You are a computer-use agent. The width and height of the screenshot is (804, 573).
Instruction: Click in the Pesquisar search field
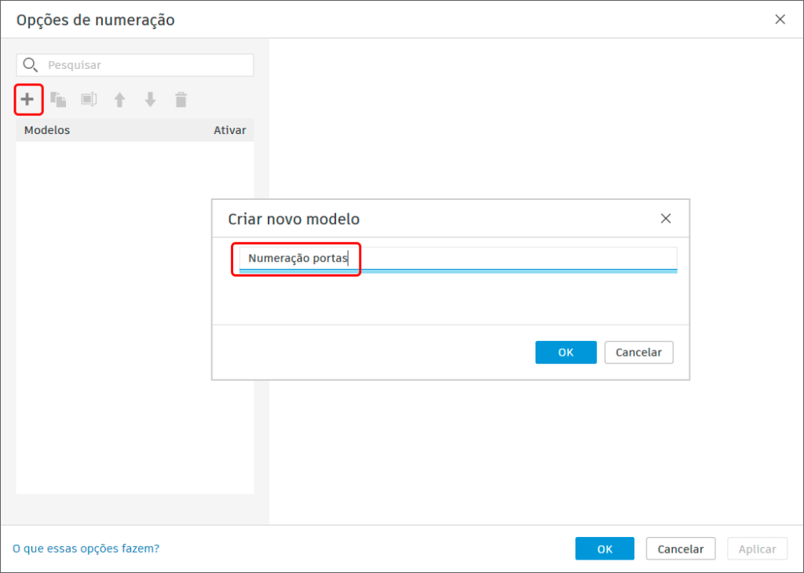click(x=145, y=65)
